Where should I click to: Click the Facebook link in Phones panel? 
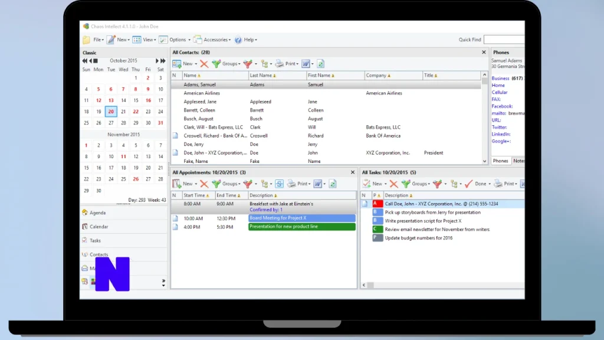pos(502,106)
